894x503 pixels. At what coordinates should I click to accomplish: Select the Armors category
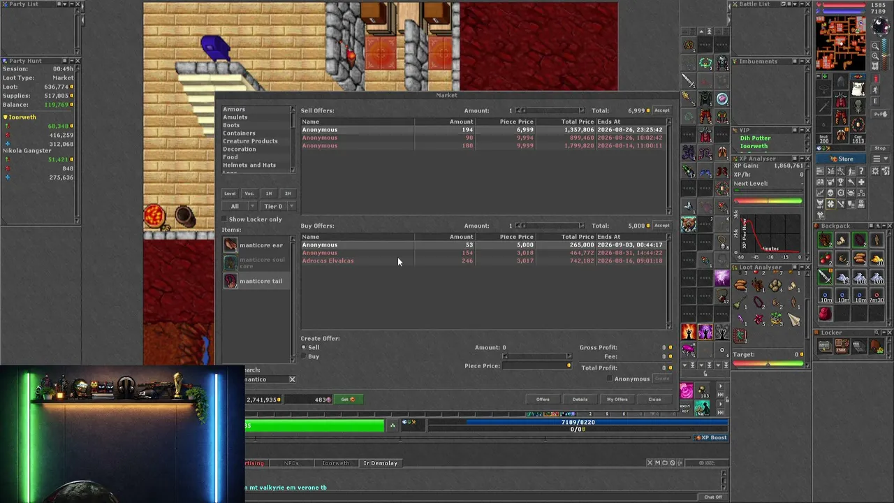234,110
